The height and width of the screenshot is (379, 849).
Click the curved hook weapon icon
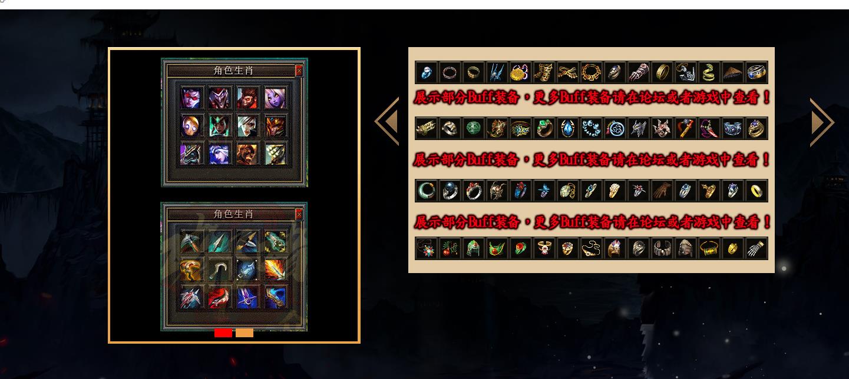point(219,270)
